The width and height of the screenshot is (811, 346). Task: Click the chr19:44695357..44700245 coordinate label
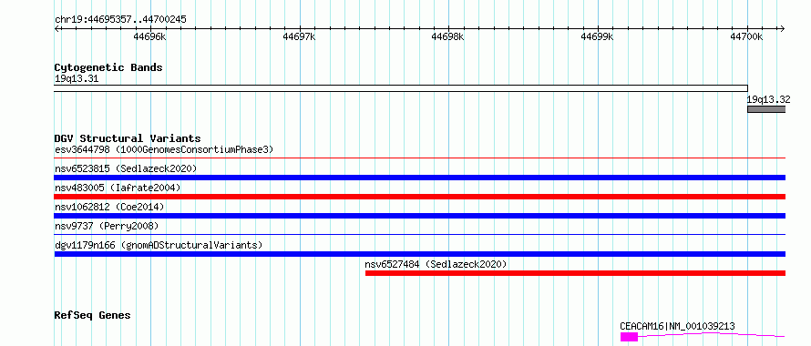click(120, 20)
